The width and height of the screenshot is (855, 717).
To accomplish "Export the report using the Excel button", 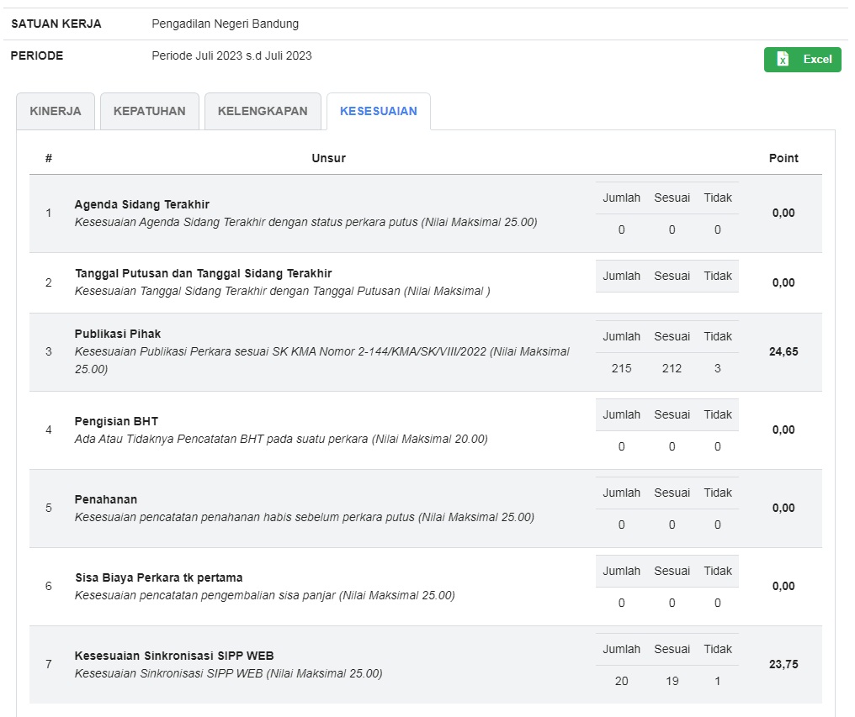I will [803, 60].
